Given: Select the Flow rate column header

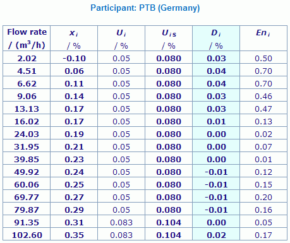Looking at the screenshot, I should tap(27, 39).
